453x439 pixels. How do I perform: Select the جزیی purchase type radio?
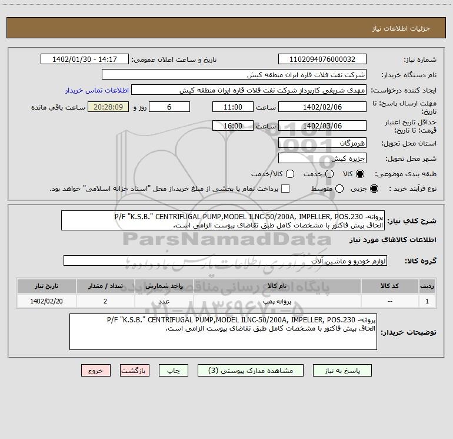pyautogui.click(x=374, y=189)
